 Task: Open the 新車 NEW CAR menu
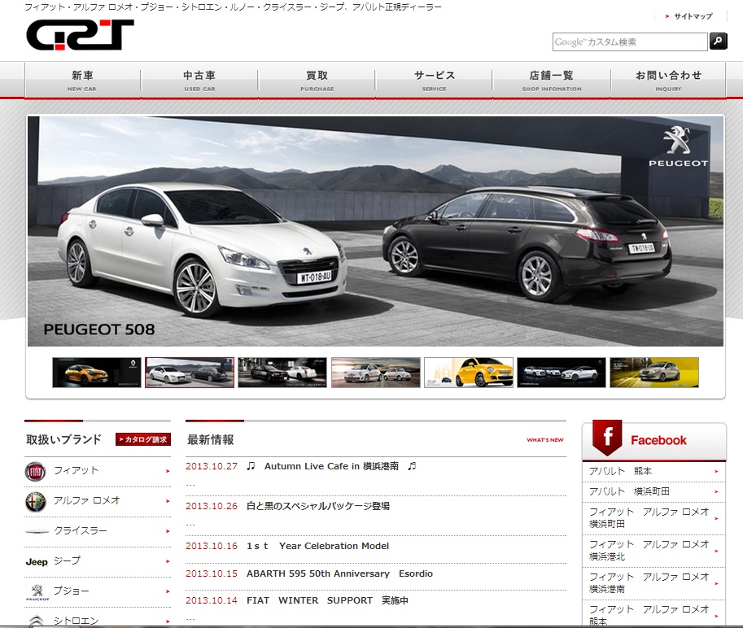[x=81, y=79]
